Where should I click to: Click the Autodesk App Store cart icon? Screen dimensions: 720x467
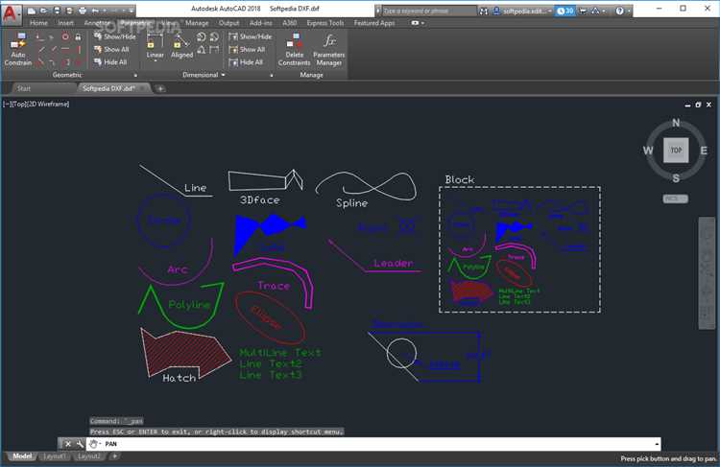coord(585,11)
